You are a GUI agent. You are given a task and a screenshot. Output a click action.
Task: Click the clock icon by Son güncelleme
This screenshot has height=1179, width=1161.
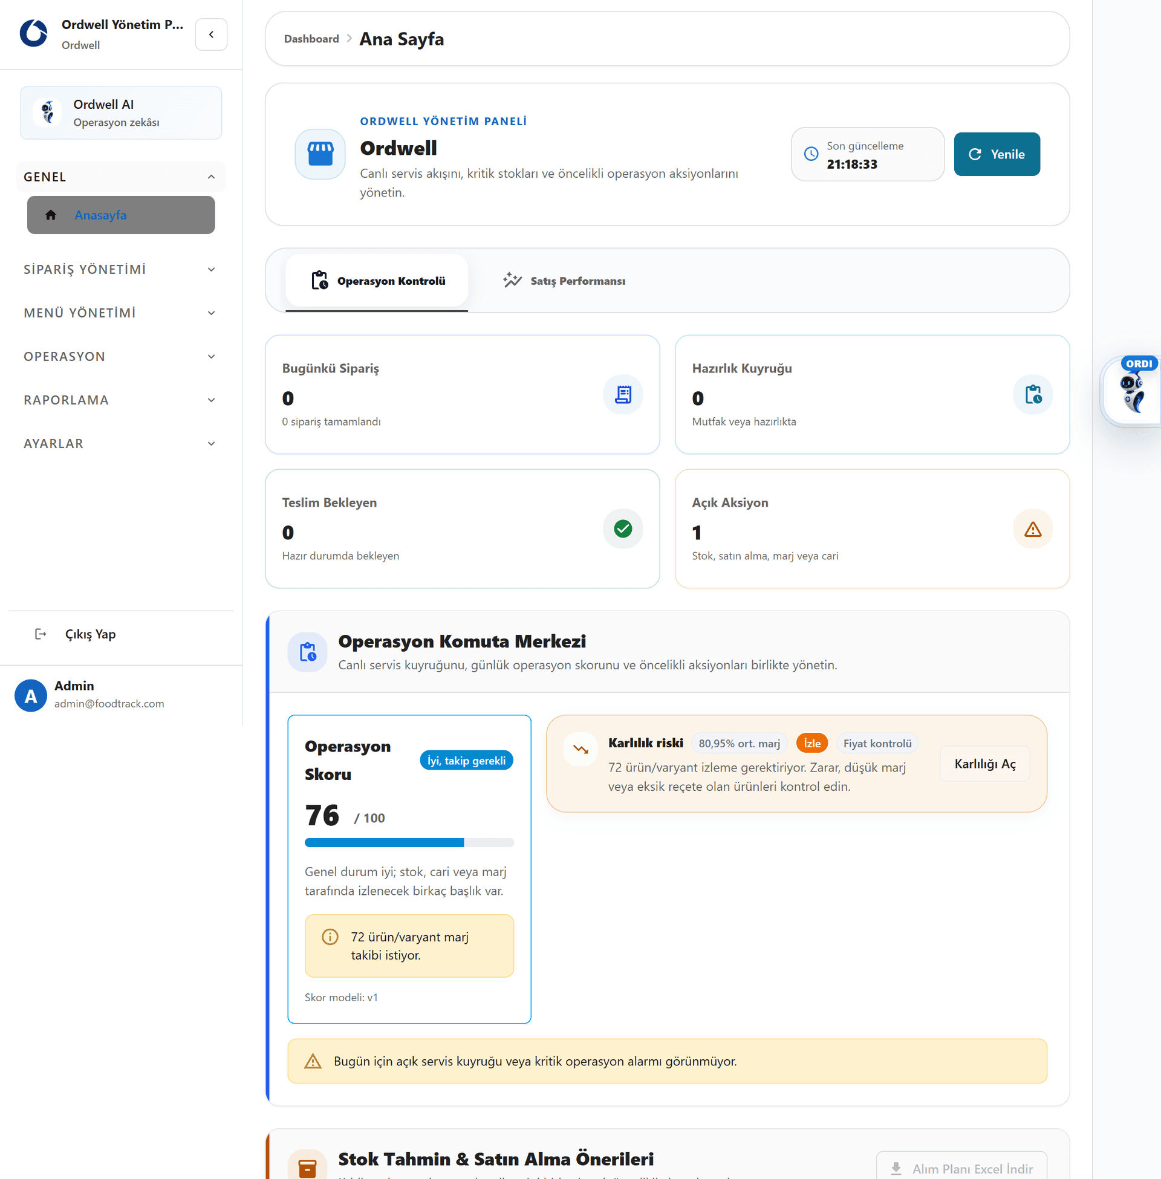click(810, 154)
